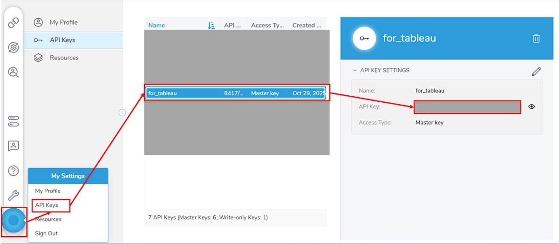This screenshot has height=244, width=559.
Task: Edit API key settings with pencil icon
Action: 536,72
